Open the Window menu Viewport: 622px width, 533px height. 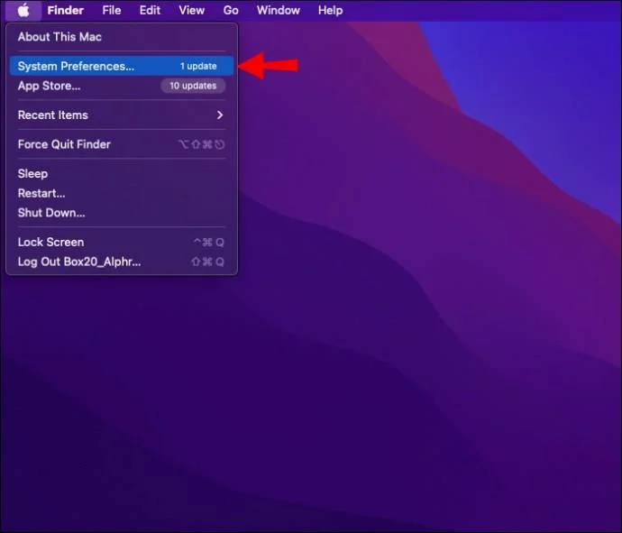(x=278, y=10)
